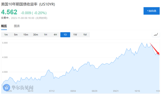
Task: Select the 1m interval
Action: tap(6, 35)
